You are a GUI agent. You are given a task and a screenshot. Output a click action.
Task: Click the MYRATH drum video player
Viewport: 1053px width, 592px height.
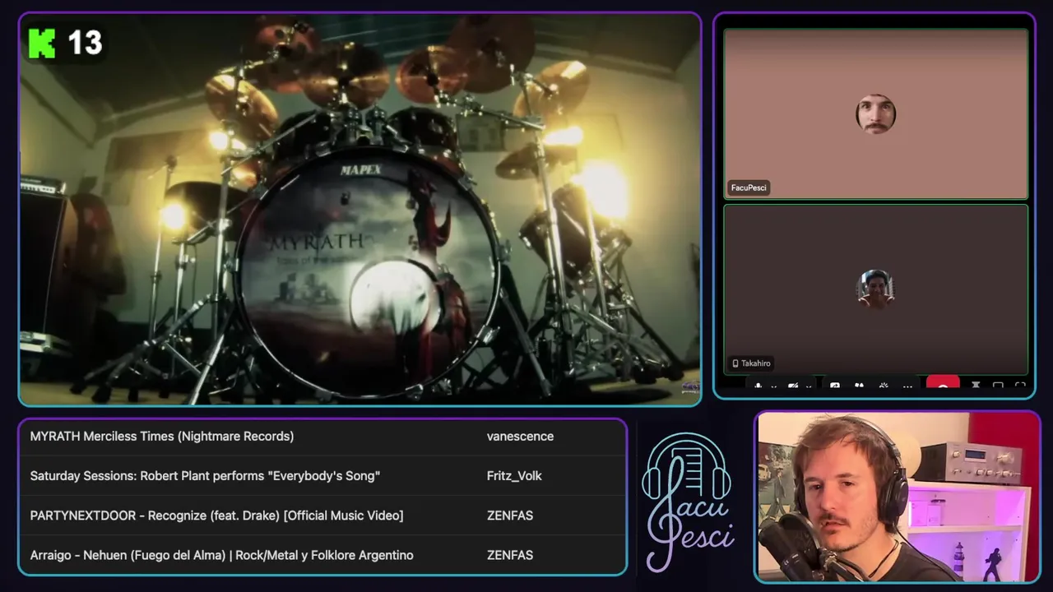point(360,210)
